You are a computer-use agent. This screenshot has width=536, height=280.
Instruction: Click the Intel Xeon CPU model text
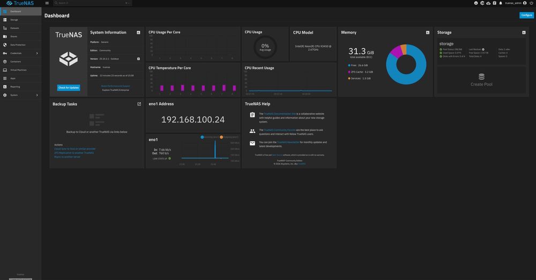coord(313,48)
